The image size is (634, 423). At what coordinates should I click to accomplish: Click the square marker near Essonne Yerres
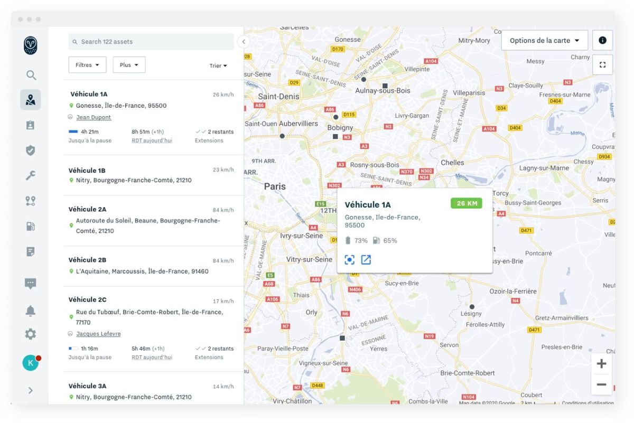click(x=342, y=338)
